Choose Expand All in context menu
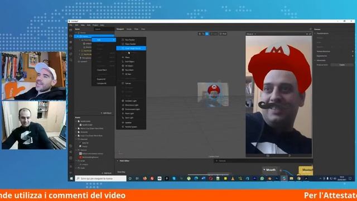 pyautogui.click(x=104, y=79)
